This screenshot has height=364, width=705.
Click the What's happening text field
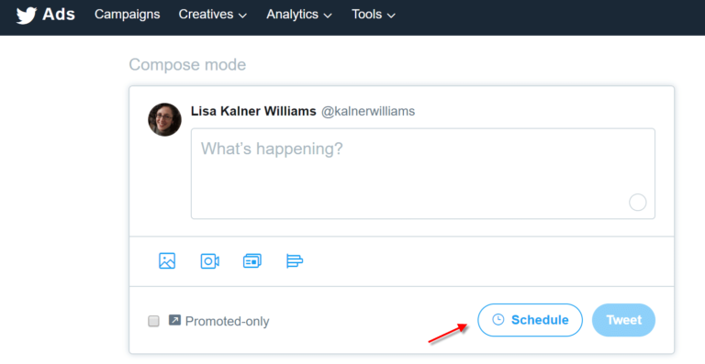(x=423, y=173)
